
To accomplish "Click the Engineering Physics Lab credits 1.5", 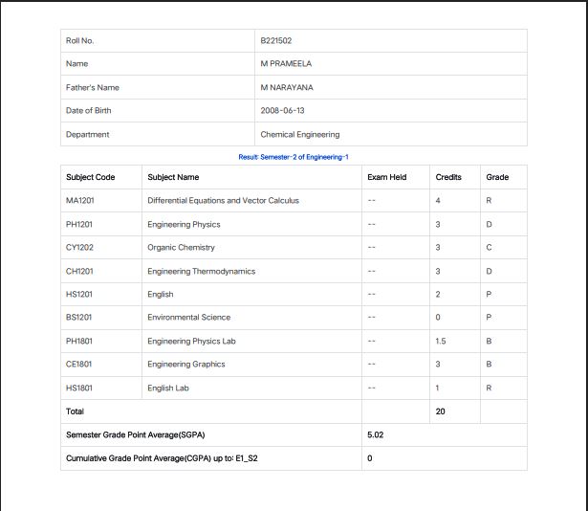I will (442, 341).
